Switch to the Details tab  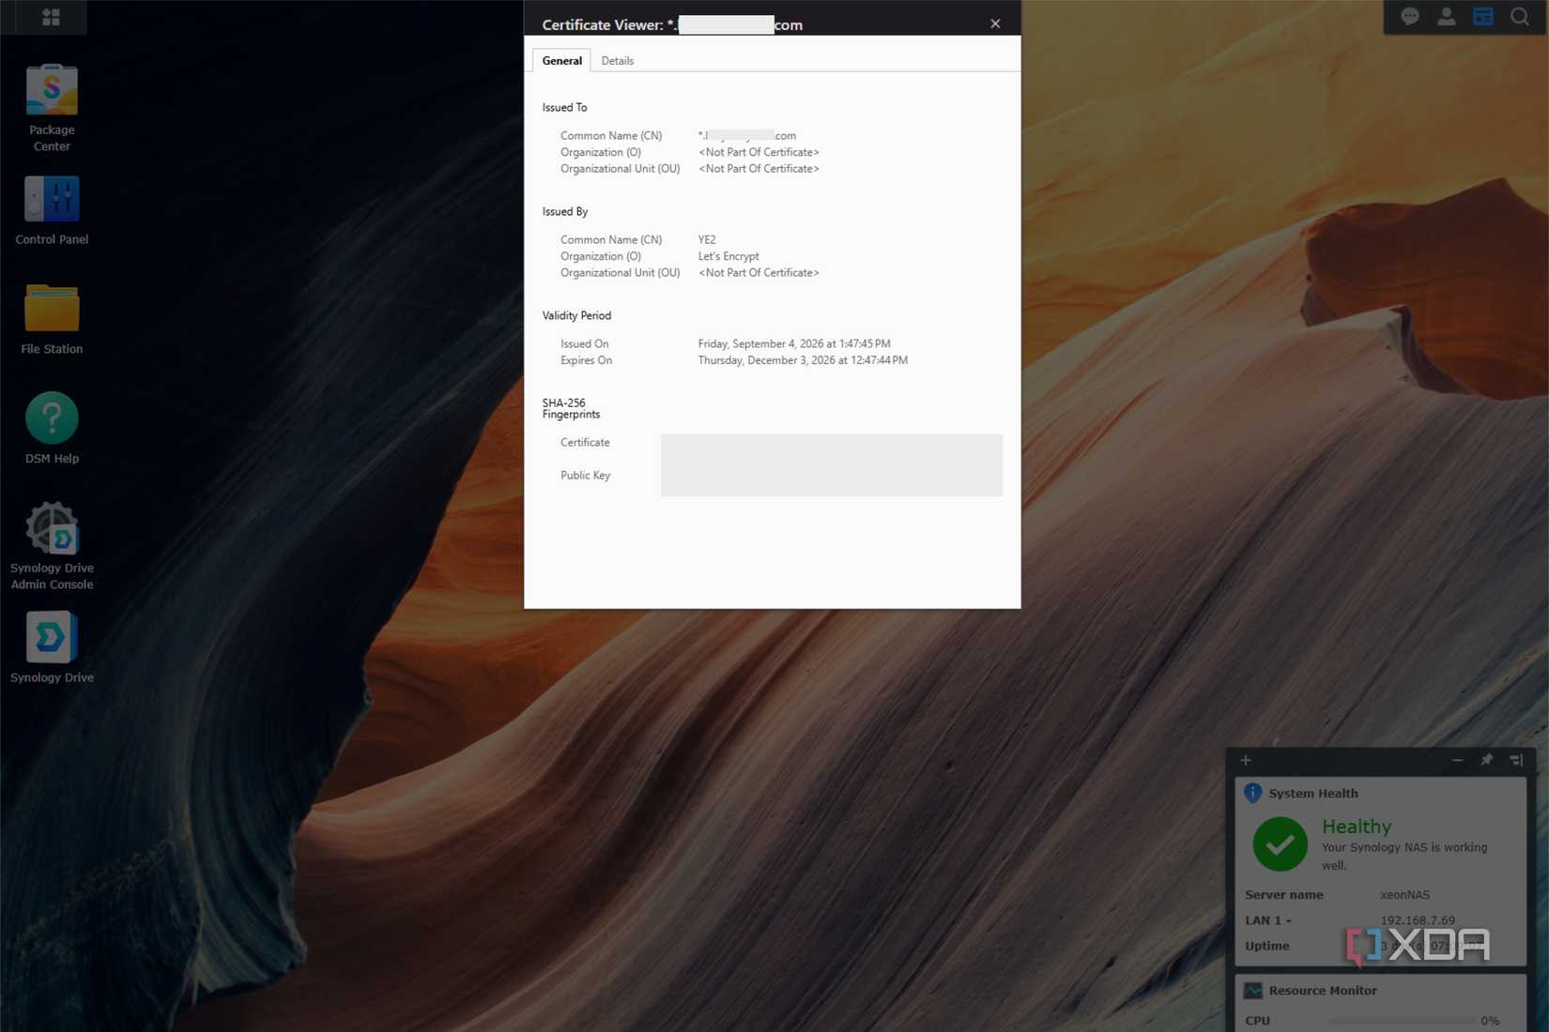pyautogui.click(x=617, y=61)
